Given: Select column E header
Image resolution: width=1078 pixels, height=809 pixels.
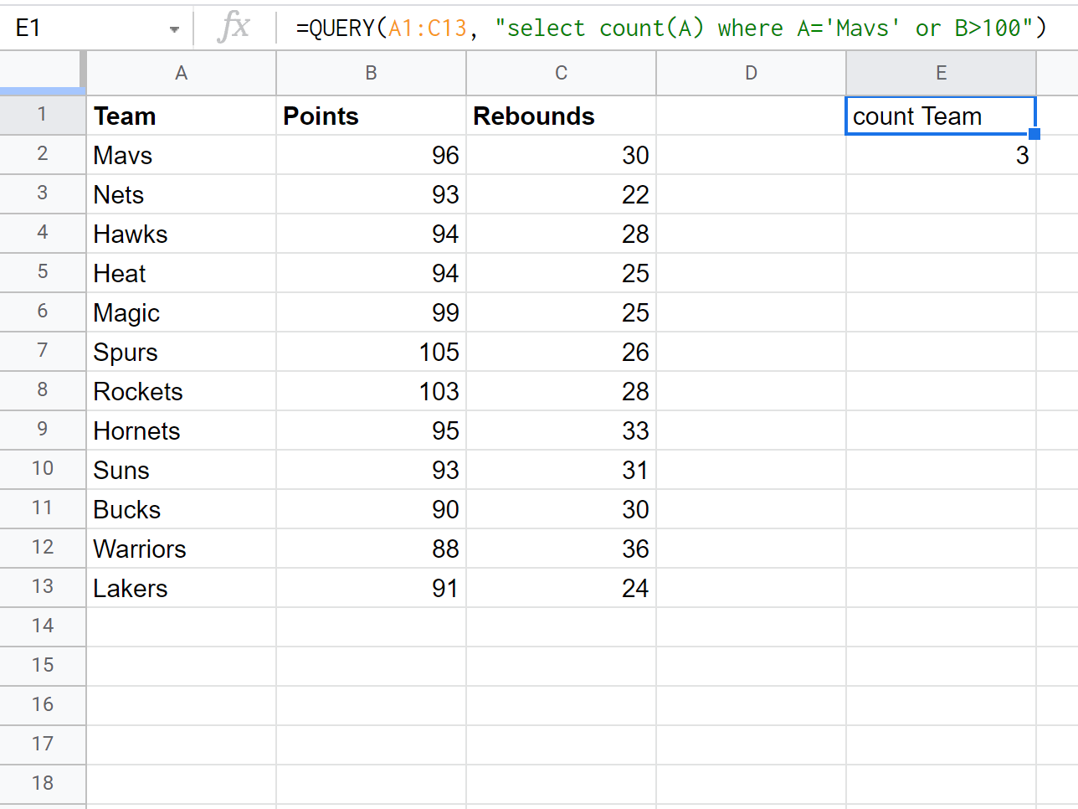Looking at the screenshot, I should click(941, 74).
